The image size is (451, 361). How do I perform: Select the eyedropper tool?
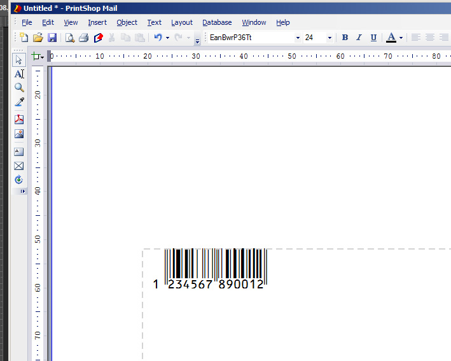click(19, 102)
